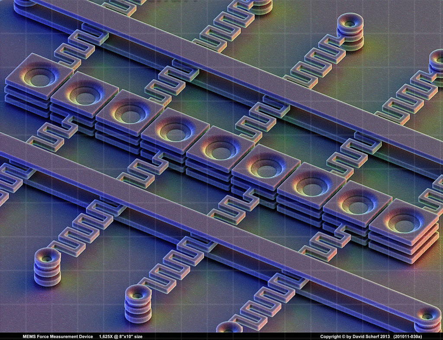Click the "1,625X @ 8"x10" size" magnification text
This screenshot has height=340, width=443.
(121, 337)
